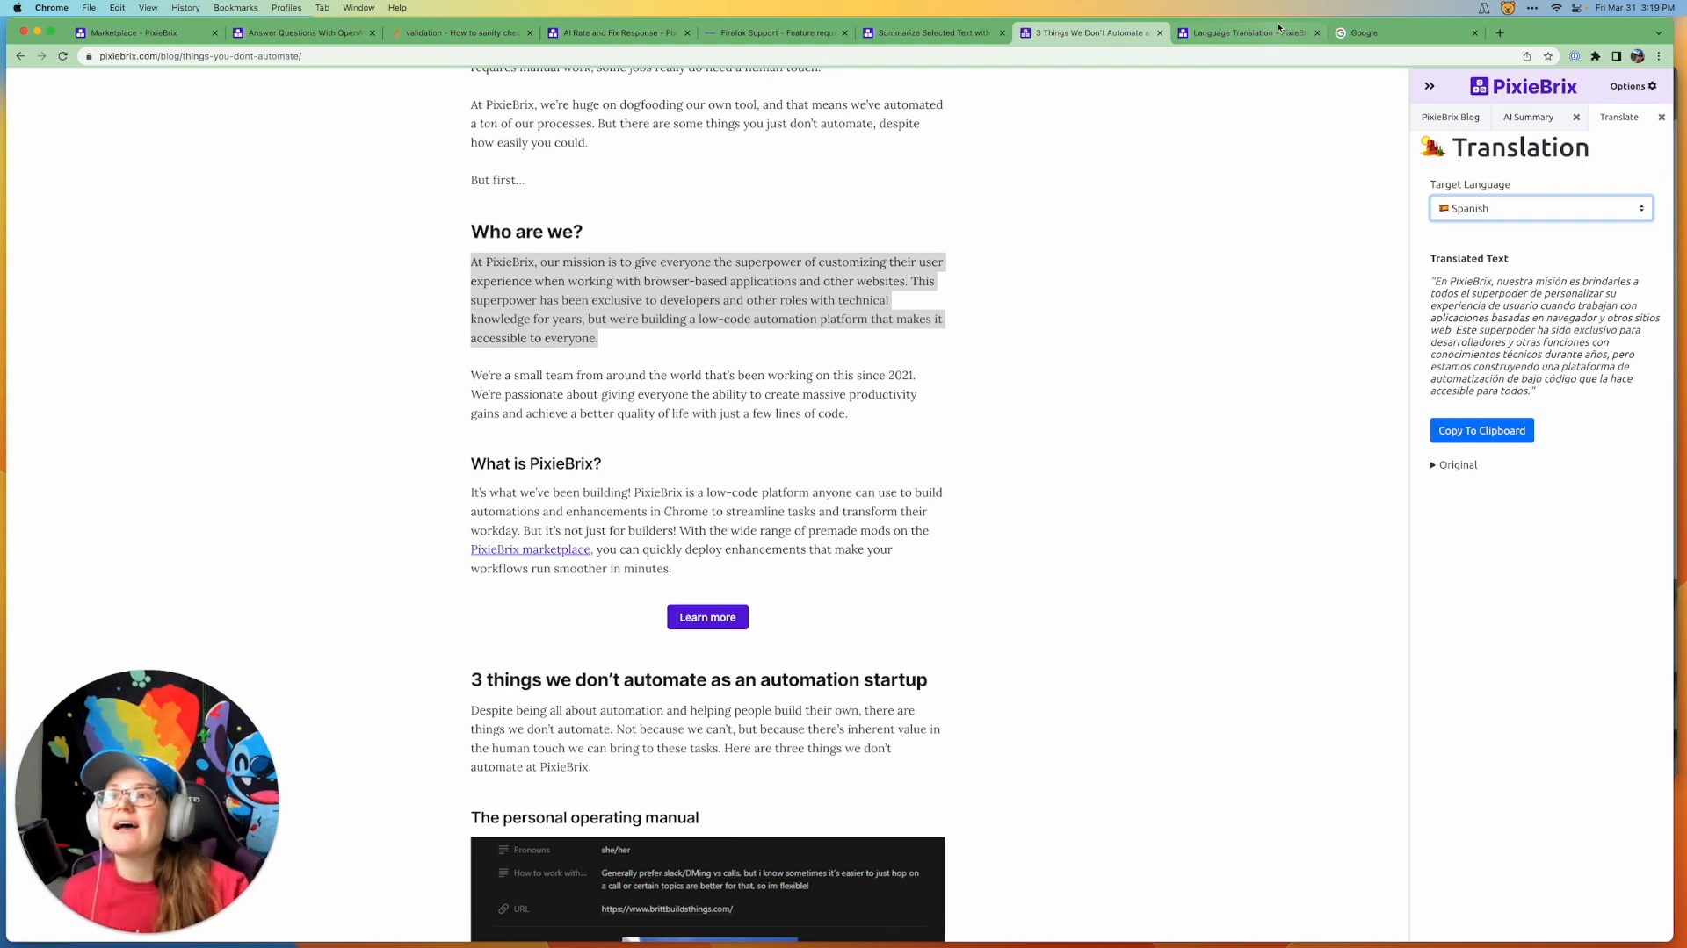Switch to the Google tab
1687x948 pixels.
[x=1406, y=32]
